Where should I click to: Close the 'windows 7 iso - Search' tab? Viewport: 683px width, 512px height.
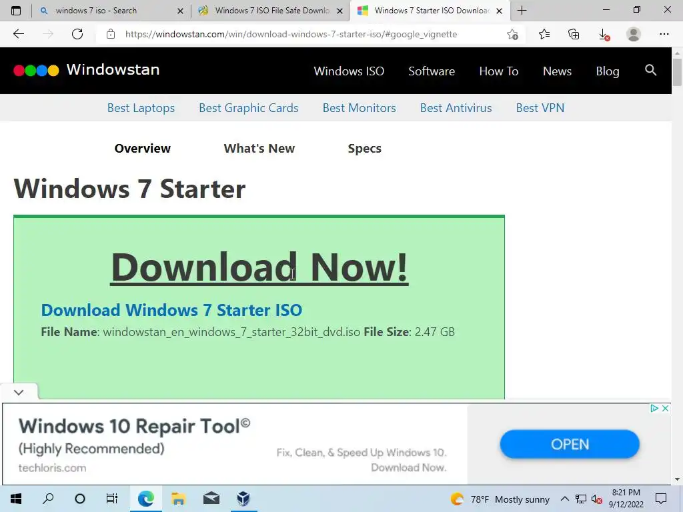180,11
